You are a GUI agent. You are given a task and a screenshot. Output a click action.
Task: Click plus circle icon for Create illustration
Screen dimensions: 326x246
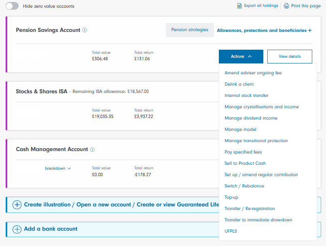point(17,205)
